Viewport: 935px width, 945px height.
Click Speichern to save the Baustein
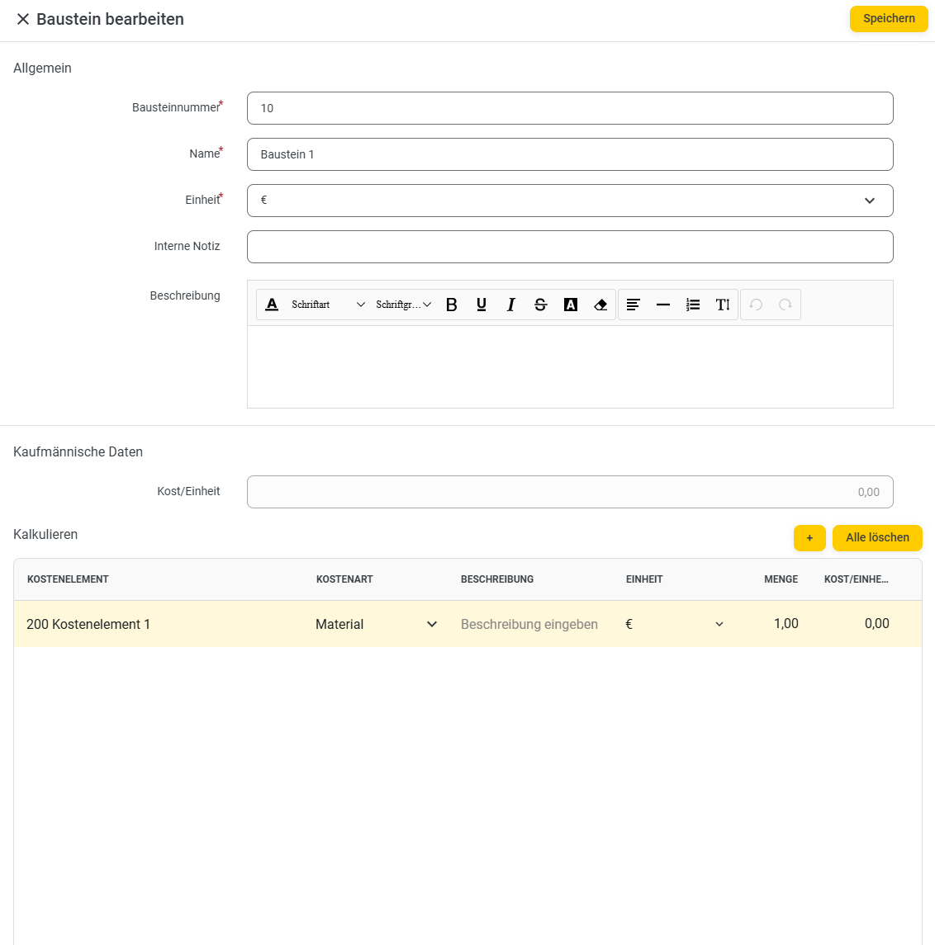889,19
